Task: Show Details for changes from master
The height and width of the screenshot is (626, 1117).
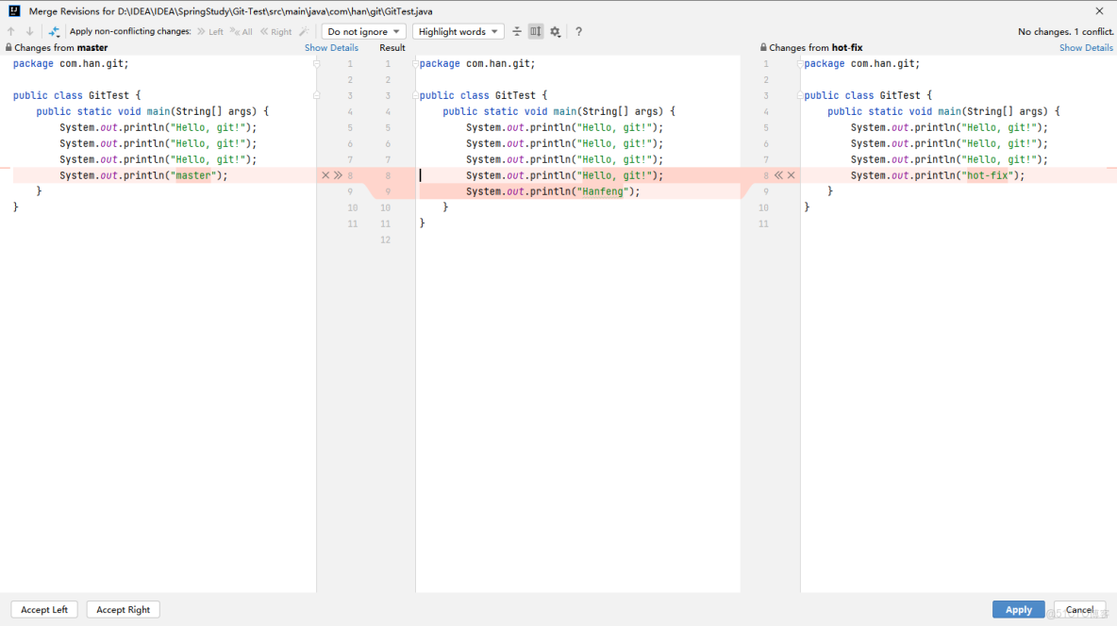Action: coord(331,47)
